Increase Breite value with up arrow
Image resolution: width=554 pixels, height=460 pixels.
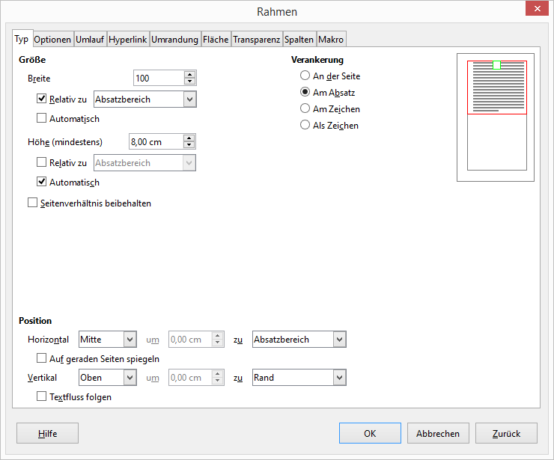click(189, 75)
